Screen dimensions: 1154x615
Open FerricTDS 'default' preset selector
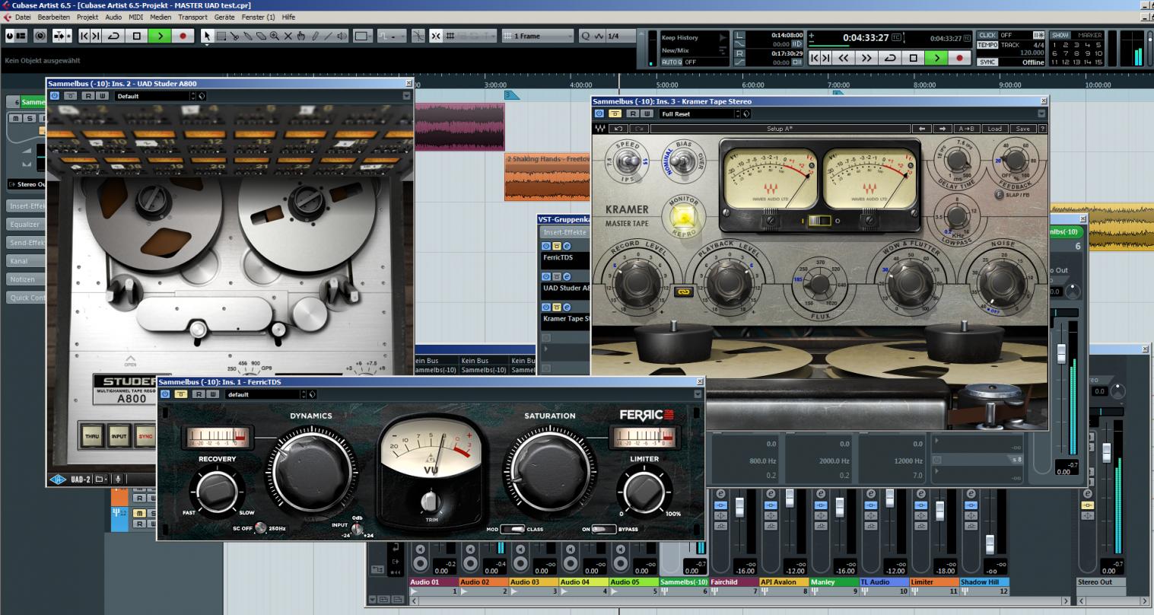(263, 394)
